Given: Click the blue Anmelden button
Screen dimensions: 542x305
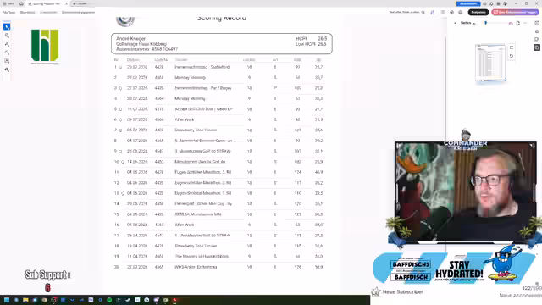Looking at the screenshot, I should [468, 3].
